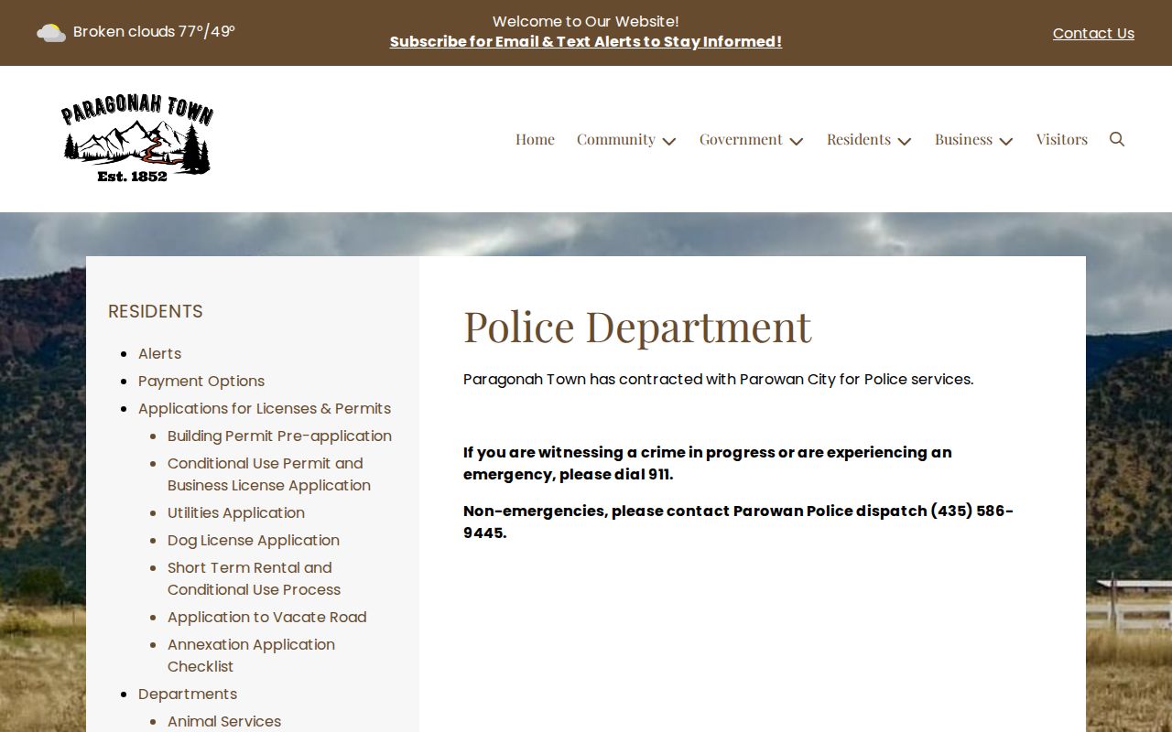
Task: Subscribe for Email & Text Alerts link
Action: (586, 42)
